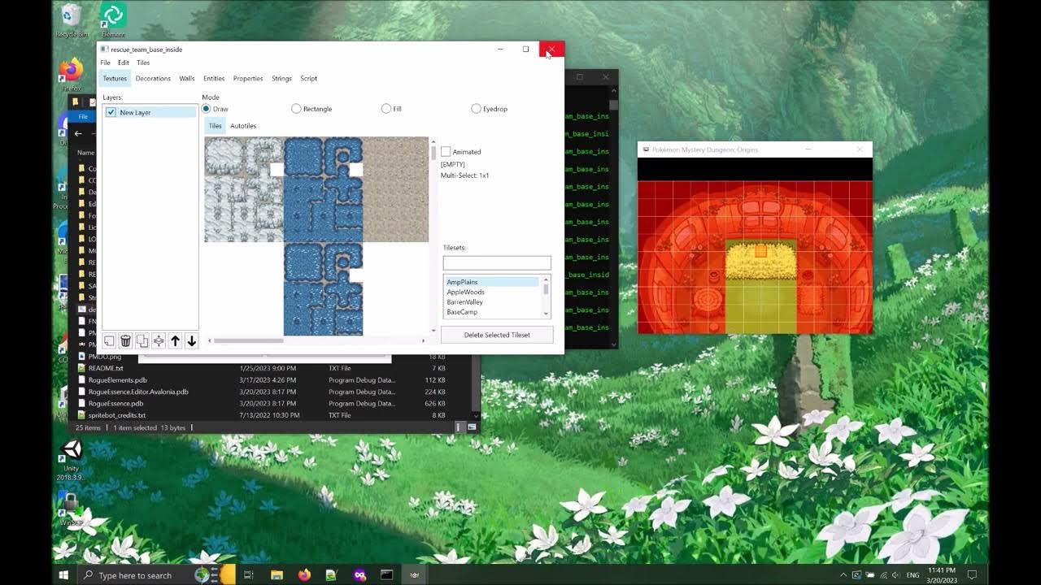Image resolution: width=1041 pixels, height=585 pixels.
Task: Select the Tiles sub-tab
Action: point(215,126)
